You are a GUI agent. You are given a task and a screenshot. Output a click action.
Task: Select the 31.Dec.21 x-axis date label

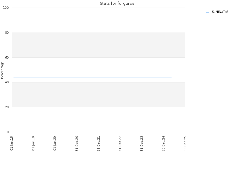click(98, 144)
